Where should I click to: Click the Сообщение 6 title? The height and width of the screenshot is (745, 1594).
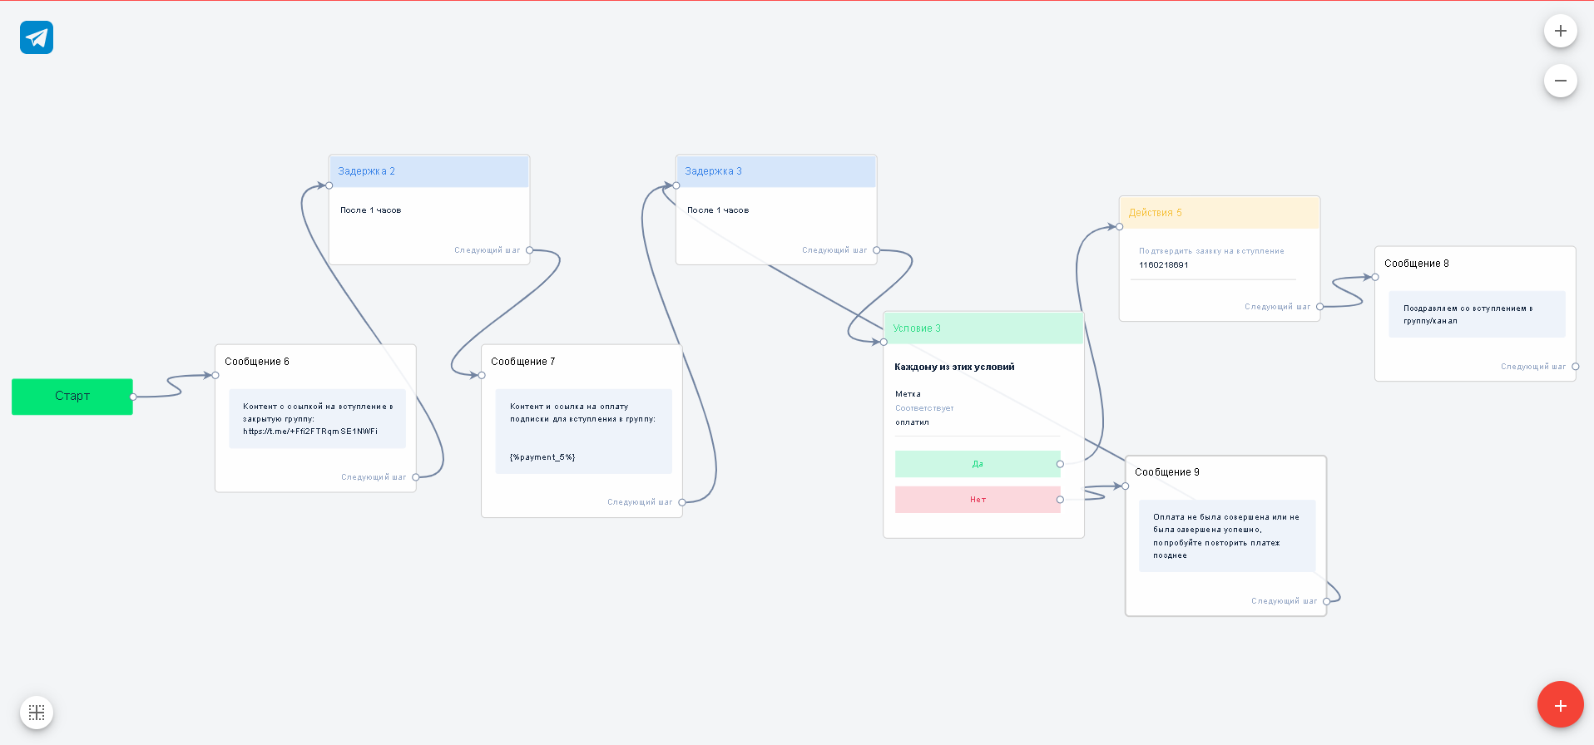[257, 362]
